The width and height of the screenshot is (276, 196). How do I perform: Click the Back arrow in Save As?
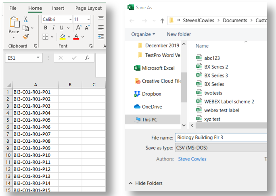coord(132,21)
